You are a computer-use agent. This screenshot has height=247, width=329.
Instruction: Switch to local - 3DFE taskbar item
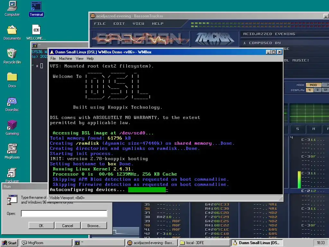(204, 243)
